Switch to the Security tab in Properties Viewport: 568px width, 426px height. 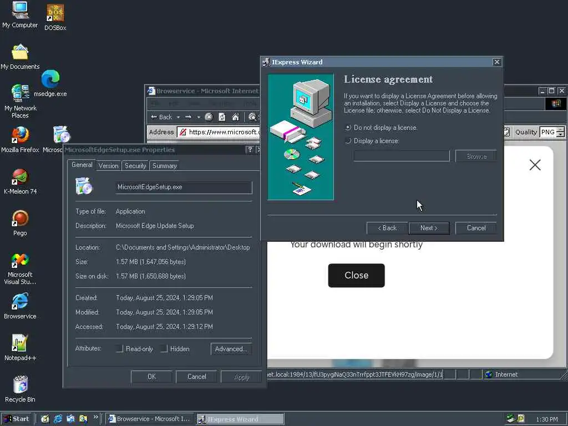pos(135,165)
